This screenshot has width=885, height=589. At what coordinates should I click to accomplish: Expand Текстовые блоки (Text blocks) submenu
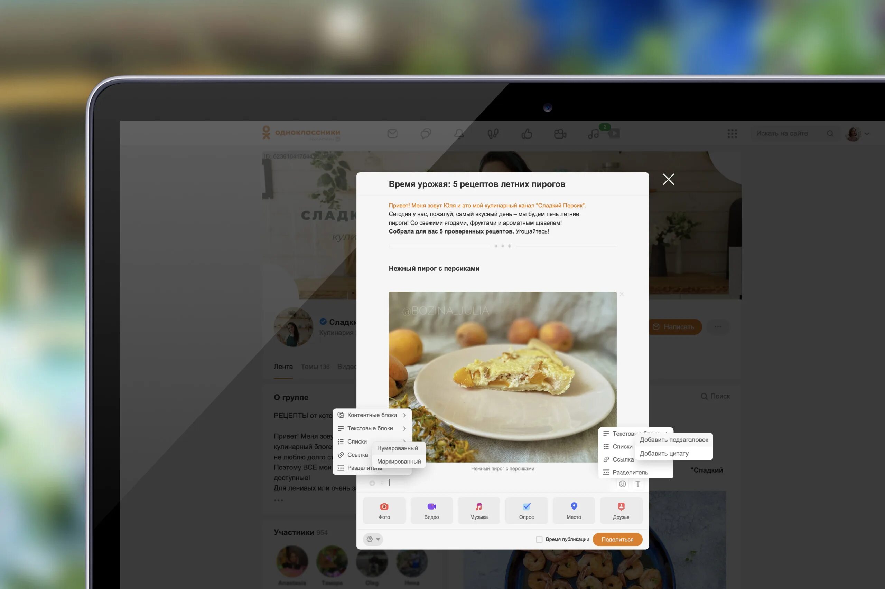tap(370, 428)
